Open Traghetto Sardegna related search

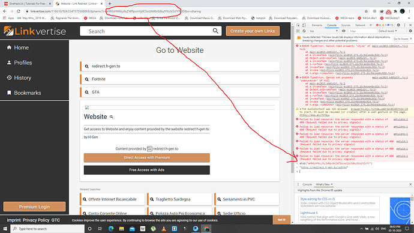pyautogui.click(x=180, y=199)
